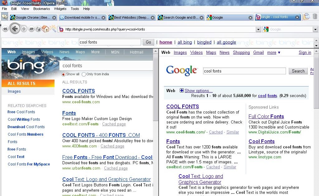Click the magic wand icon
319x196 pixels.
click(x=53, y=28)
